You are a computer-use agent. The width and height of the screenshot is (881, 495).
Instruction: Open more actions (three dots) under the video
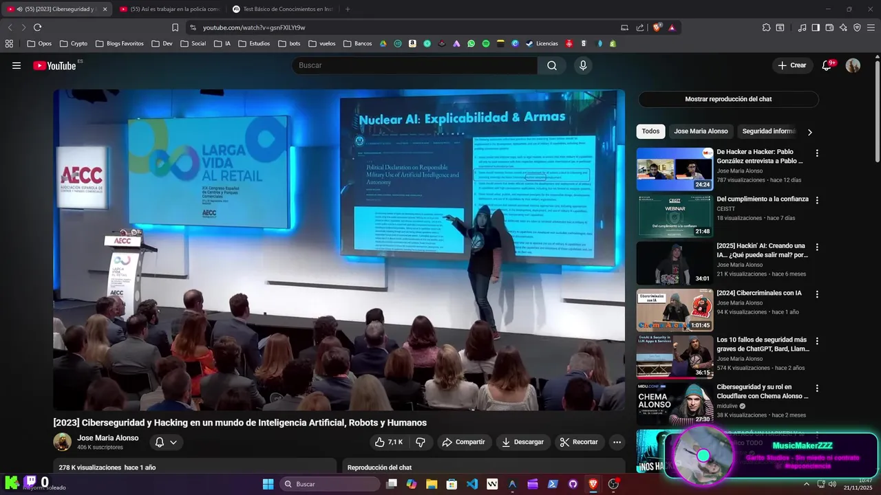tap(617, 442)
